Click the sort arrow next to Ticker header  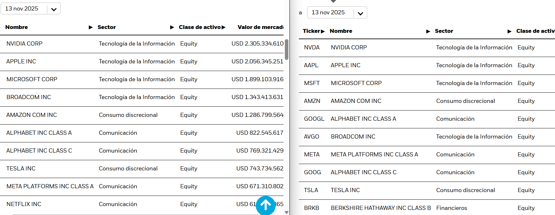tap(323, 31)
